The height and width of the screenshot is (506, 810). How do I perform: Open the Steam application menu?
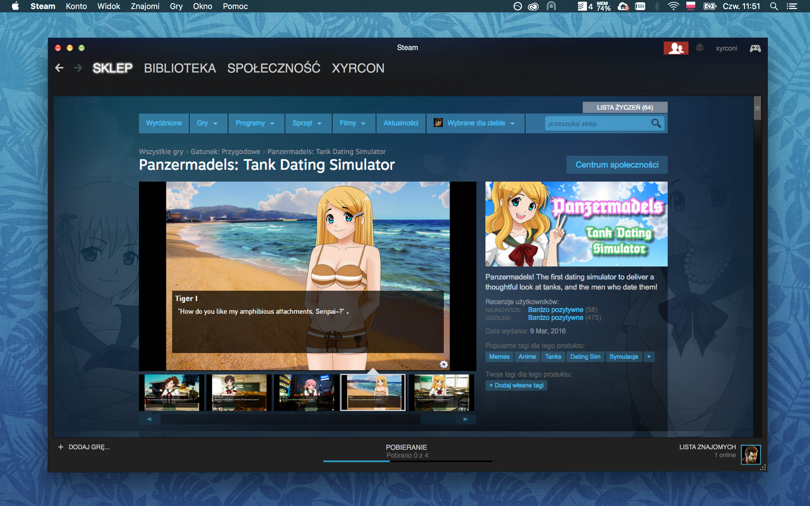[43, 6]
